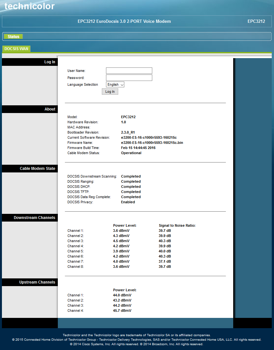The image size is (274, 350).
Task: Click the Log In button
Action: coord(110,92)
